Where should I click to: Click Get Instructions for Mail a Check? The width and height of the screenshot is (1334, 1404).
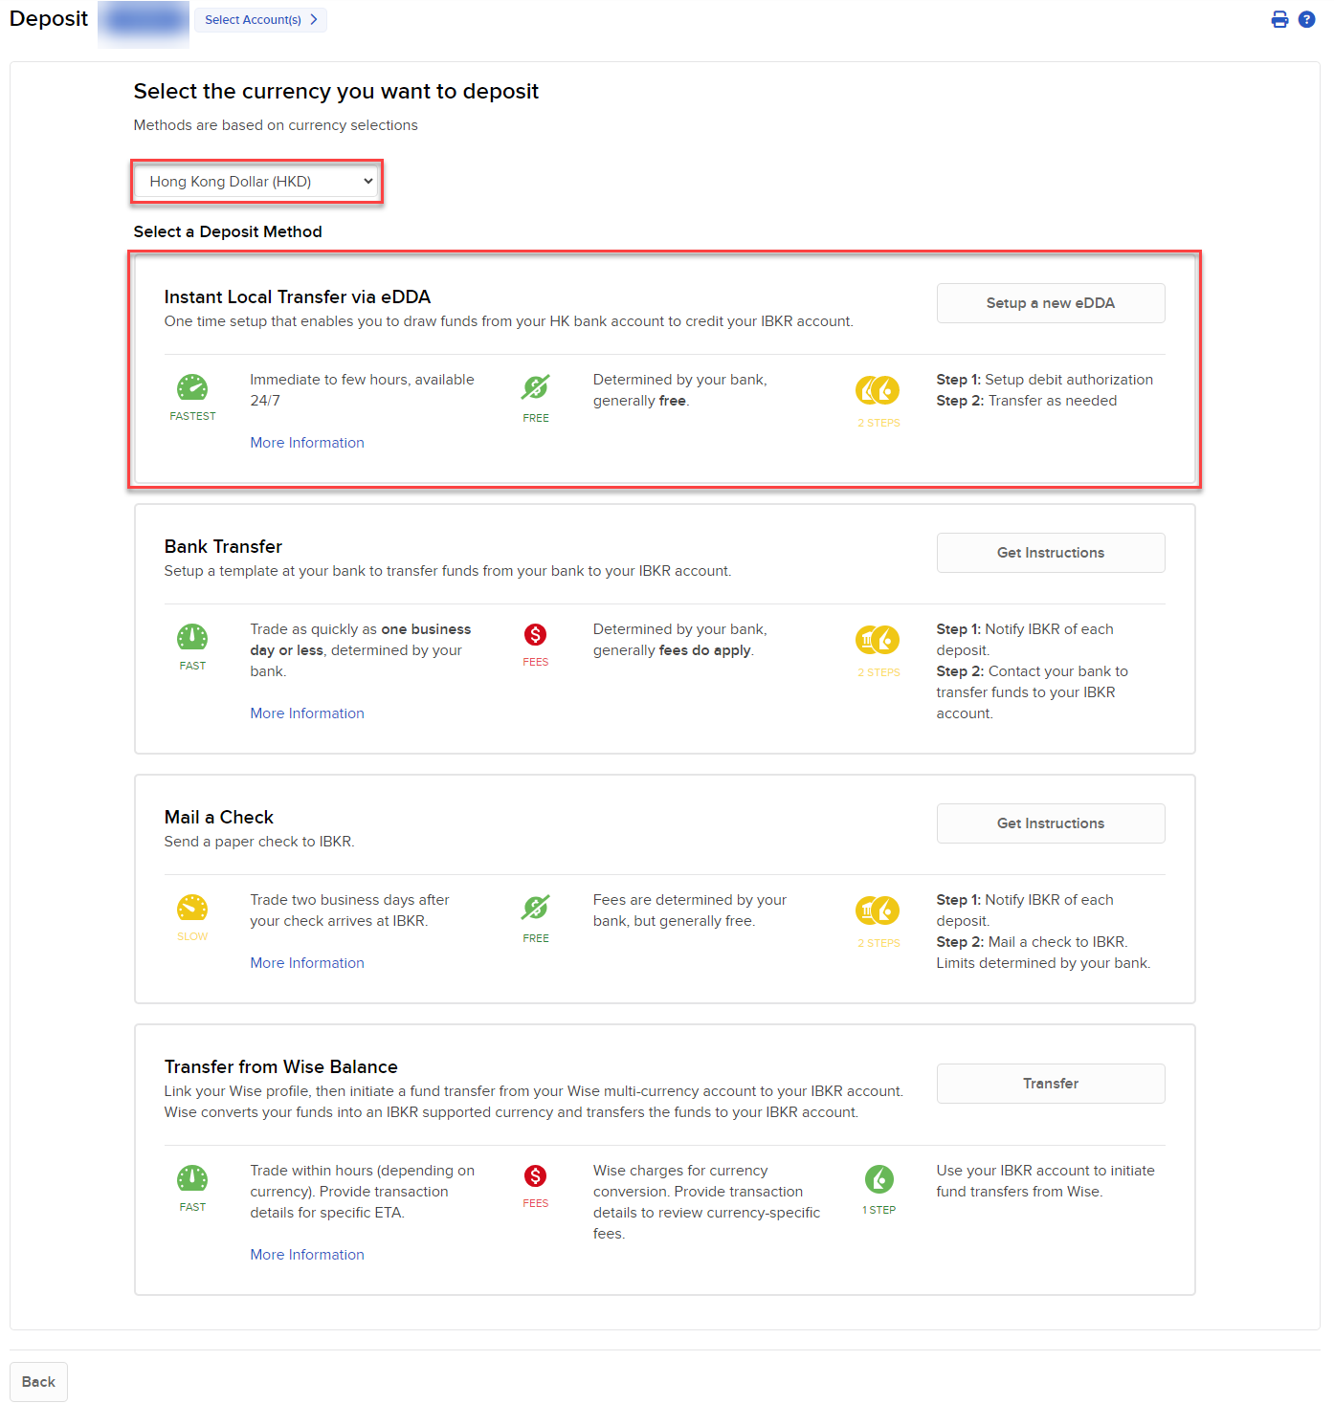[1050, 823]
